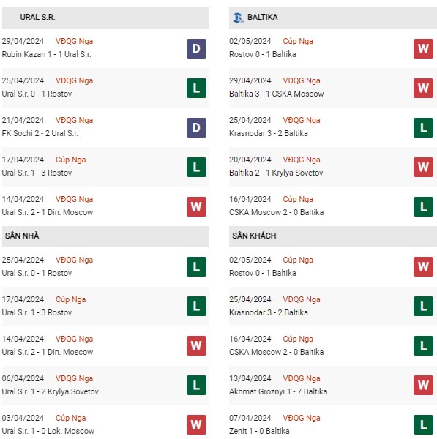Image resolution: width=437 pixels, height=439 pixels.
Task: Open VĐQG Nga link for 29/04/2024 Ural match
Action: click(74, 41)
